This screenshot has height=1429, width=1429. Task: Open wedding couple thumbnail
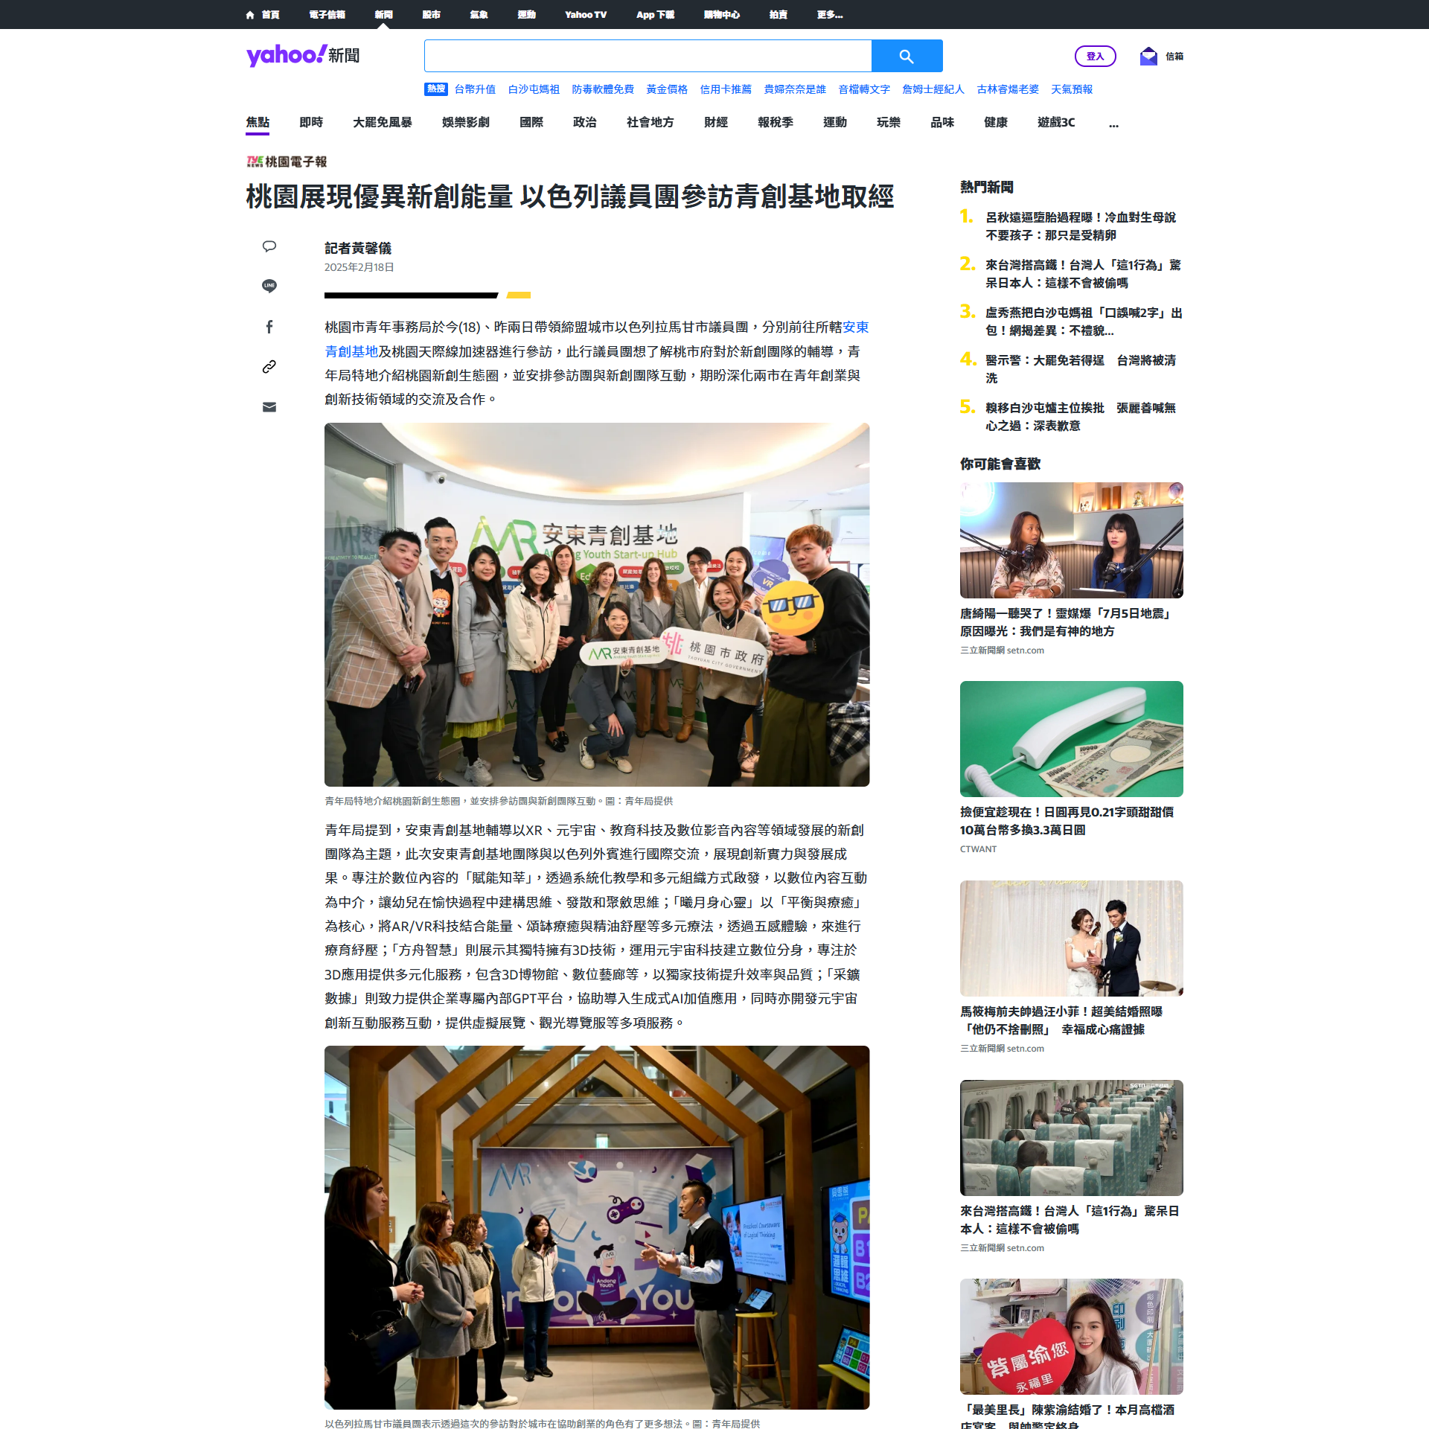coord(1071,939)
